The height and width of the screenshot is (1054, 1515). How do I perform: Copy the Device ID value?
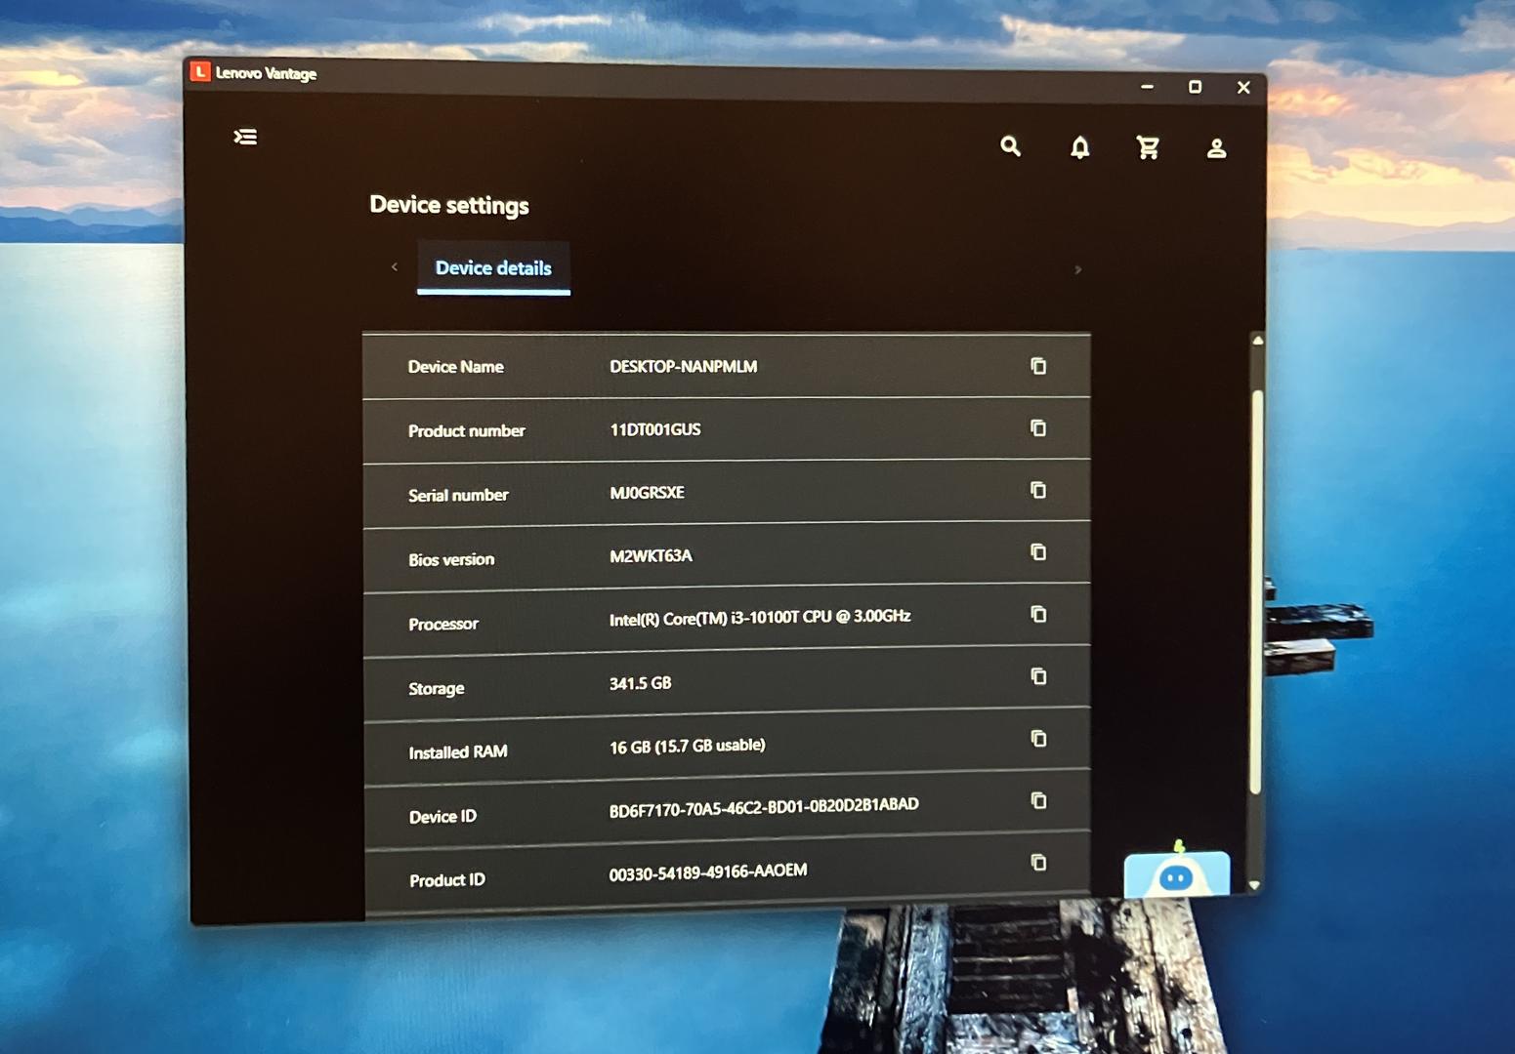coord(1038,801)
